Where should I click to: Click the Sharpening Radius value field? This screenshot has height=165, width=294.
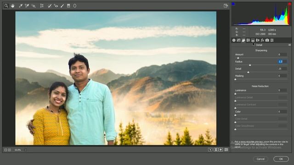(282, 61)
